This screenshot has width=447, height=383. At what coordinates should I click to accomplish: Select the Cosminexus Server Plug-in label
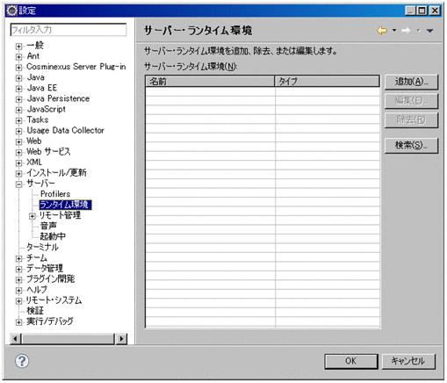(76, 67)
